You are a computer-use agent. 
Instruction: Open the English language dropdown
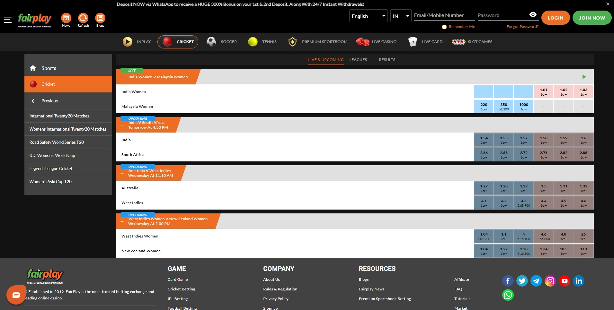tap(368, 16)
